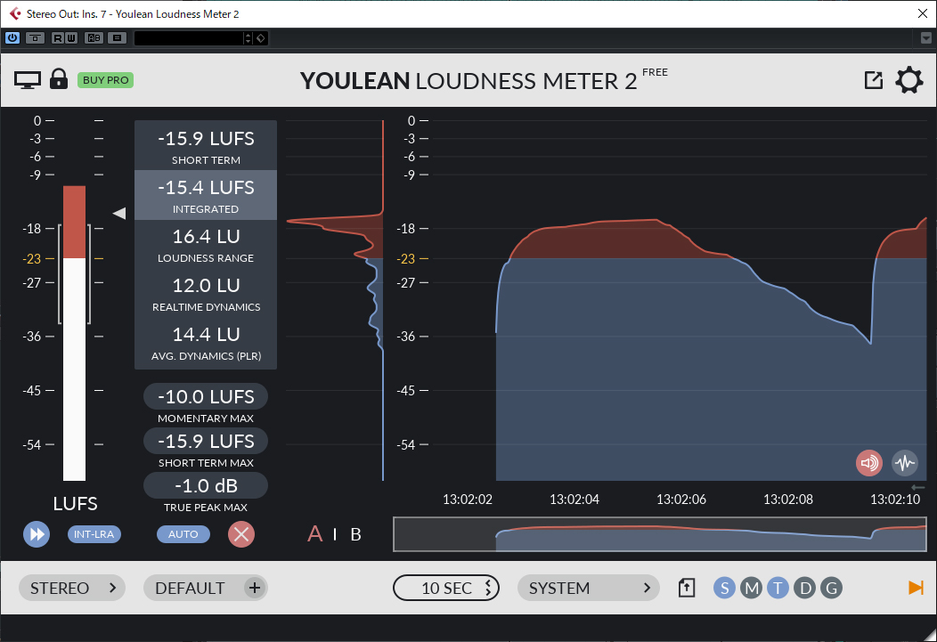Viewport: 937px width, 642px height.
Task: Click the orange jump-to-end arrow
Action: click(x=916, y=588)
